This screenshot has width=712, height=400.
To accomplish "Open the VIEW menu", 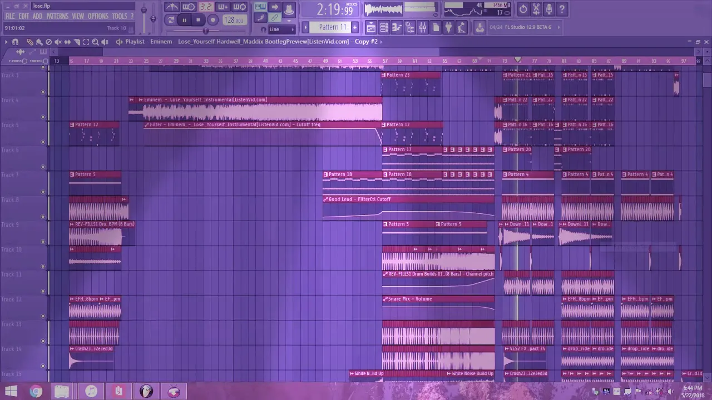I will coord(78,16).
